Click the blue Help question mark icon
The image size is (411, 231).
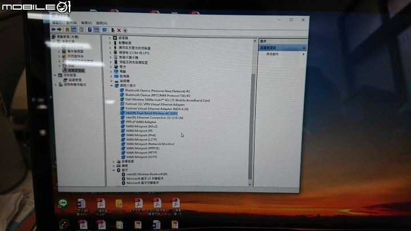click(90, 30)
